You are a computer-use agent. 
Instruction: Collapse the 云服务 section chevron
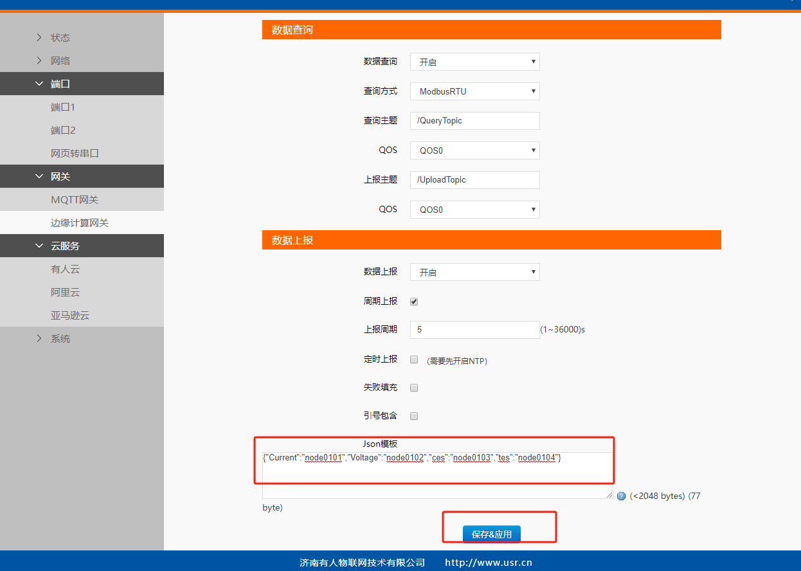[39, 246]
